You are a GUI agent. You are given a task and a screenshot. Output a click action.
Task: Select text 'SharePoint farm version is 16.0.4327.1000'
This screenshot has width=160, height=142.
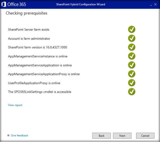tap(37, 47)
